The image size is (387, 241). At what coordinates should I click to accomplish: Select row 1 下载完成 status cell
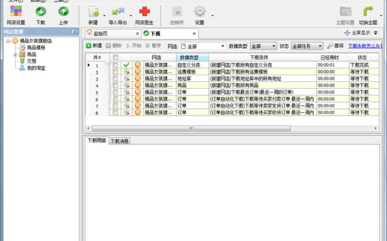pyautogui.click(x=364, y=65)
